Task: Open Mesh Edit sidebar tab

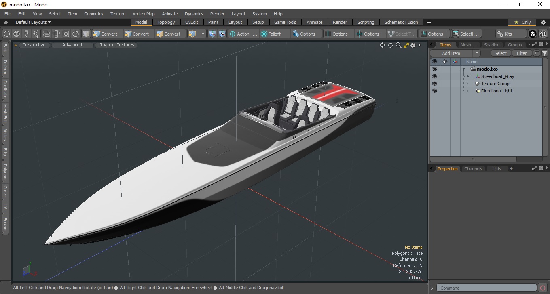Action: pos(5,115)
